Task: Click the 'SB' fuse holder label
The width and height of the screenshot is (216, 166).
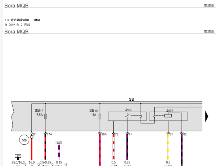Action: pos(131,99)
